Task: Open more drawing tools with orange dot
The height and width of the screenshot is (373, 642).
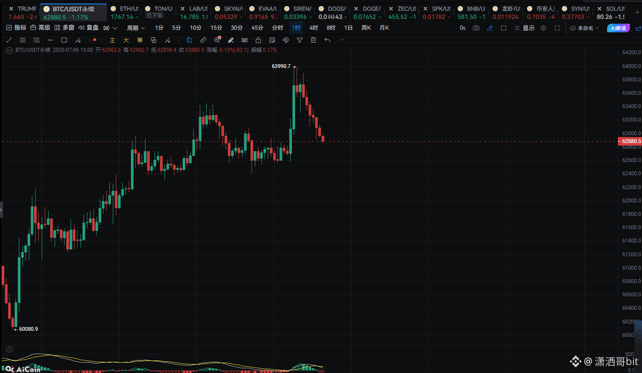Action: pos(92,40)
